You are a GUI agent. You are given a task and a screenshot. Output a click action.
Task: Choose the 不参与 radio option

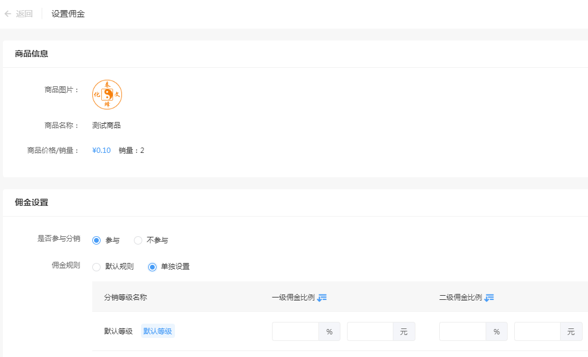[x=138, y=240]
